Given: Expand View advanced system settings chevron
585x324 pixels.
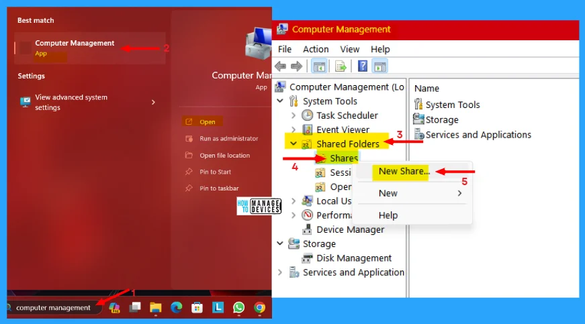Looking at the screenshot, I should coord(153,102).
